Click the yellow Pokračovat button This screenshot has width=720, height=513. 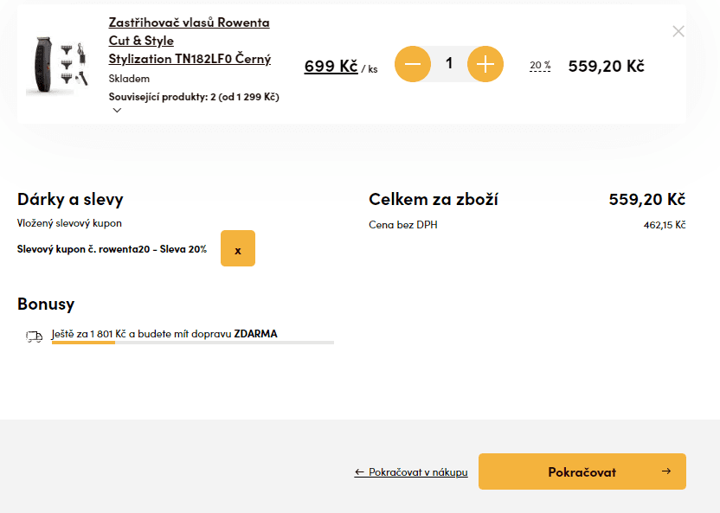[582, 471]
